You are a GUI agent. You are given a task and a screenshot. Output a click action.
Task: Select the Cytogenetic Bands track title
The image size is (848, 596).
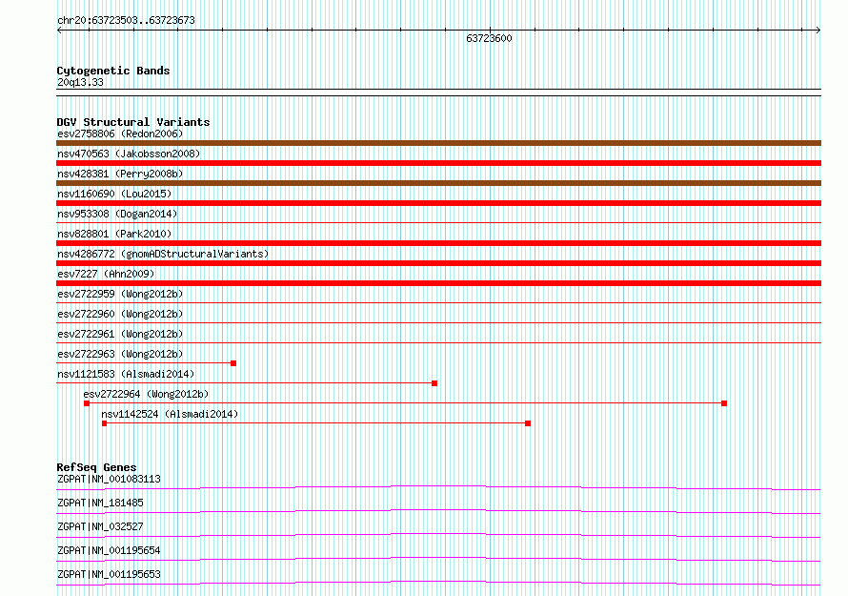[113, 71]
